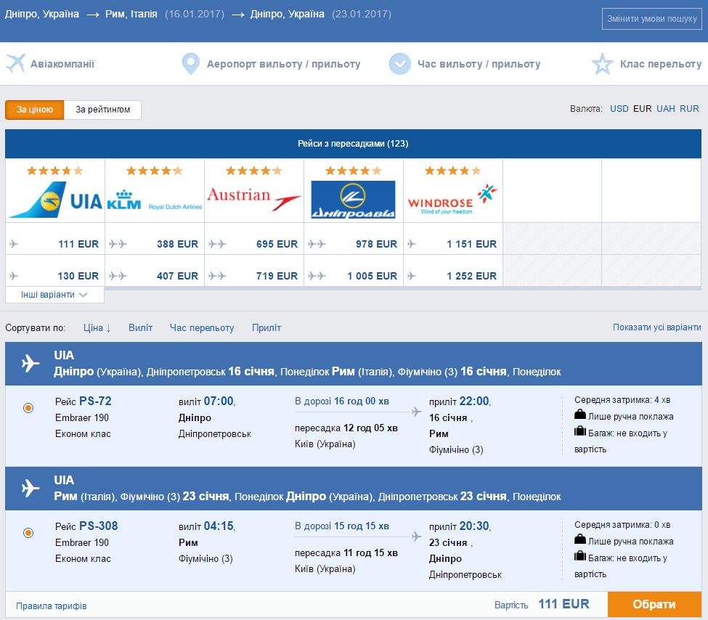Switch currency to UAH
Viewport: 708px width, 620px height.
[666, 109]
